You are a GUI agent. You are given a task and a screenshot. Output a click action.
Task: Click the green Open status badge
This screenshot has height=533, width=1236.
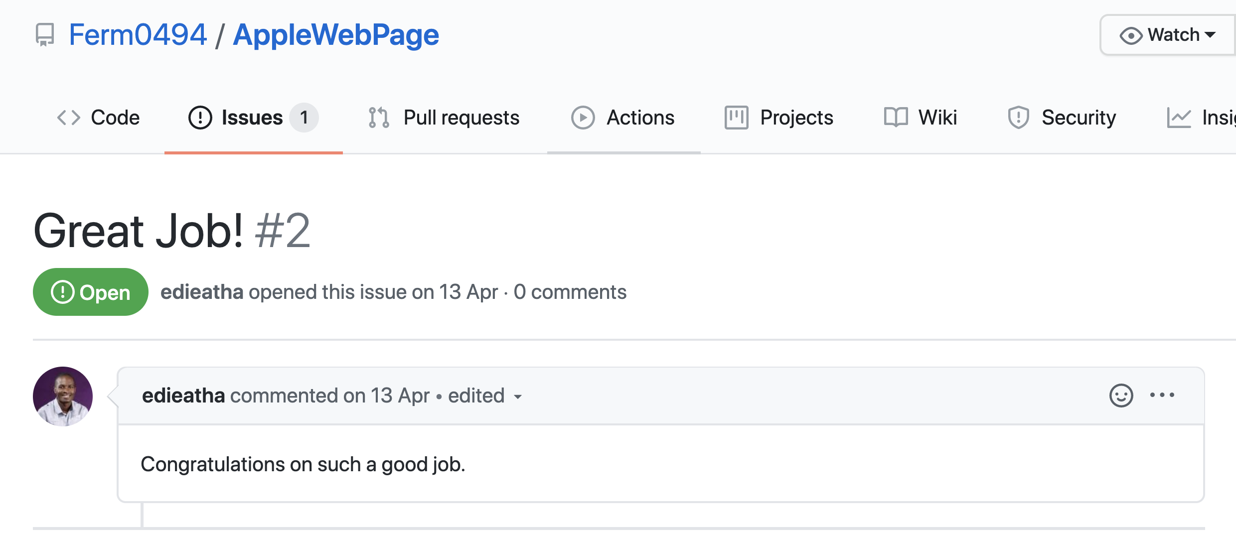point(91,292)
